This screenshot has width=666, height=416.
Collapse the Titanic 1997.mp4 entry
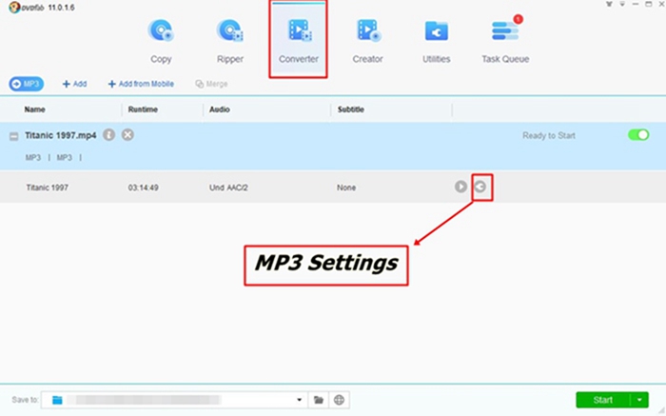click(14, 136)
